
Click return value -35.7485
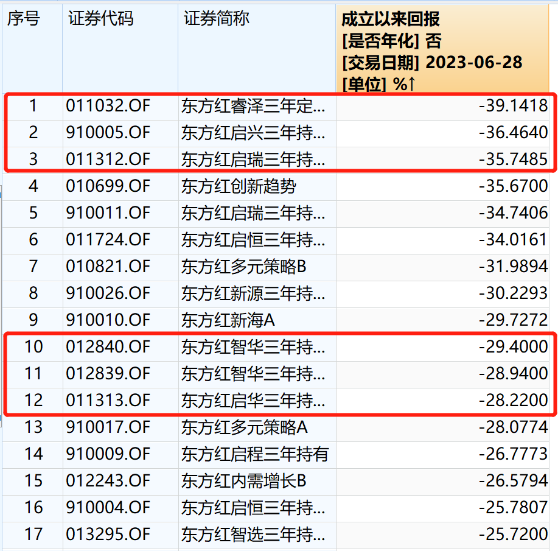click(x=513, y=159)
